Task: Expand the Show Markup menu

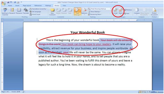Action: point(95,12)
